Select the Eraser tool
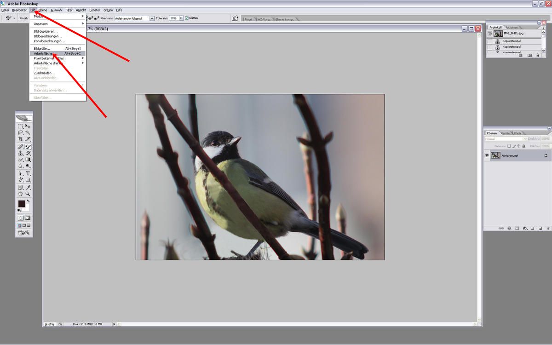 click(x=20, y=160)
